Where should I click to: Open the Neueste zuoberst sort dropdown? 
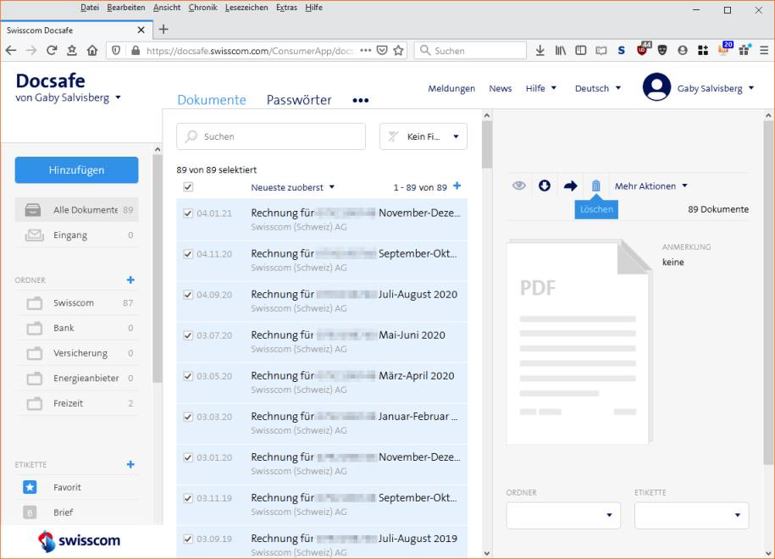pyautogui.click(x=292, y=187)
